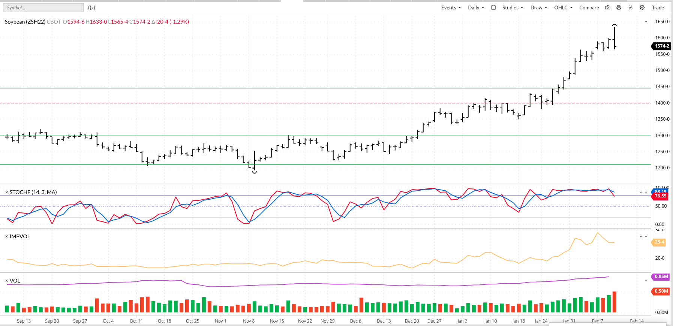Open the Events dropdown

451,7
